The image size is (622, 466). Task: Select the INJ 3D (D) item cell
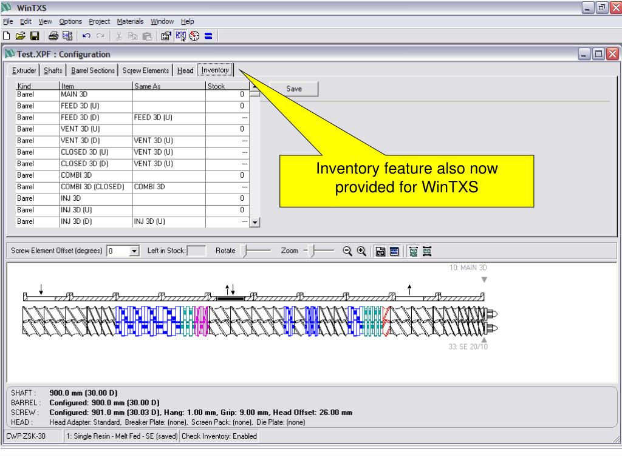coord(95,221)
